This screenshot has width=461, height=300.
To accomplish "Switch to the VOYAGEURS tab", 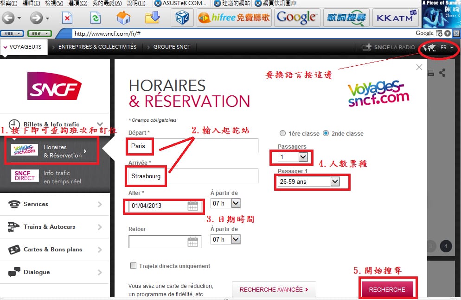I will (x=23, y=47).
